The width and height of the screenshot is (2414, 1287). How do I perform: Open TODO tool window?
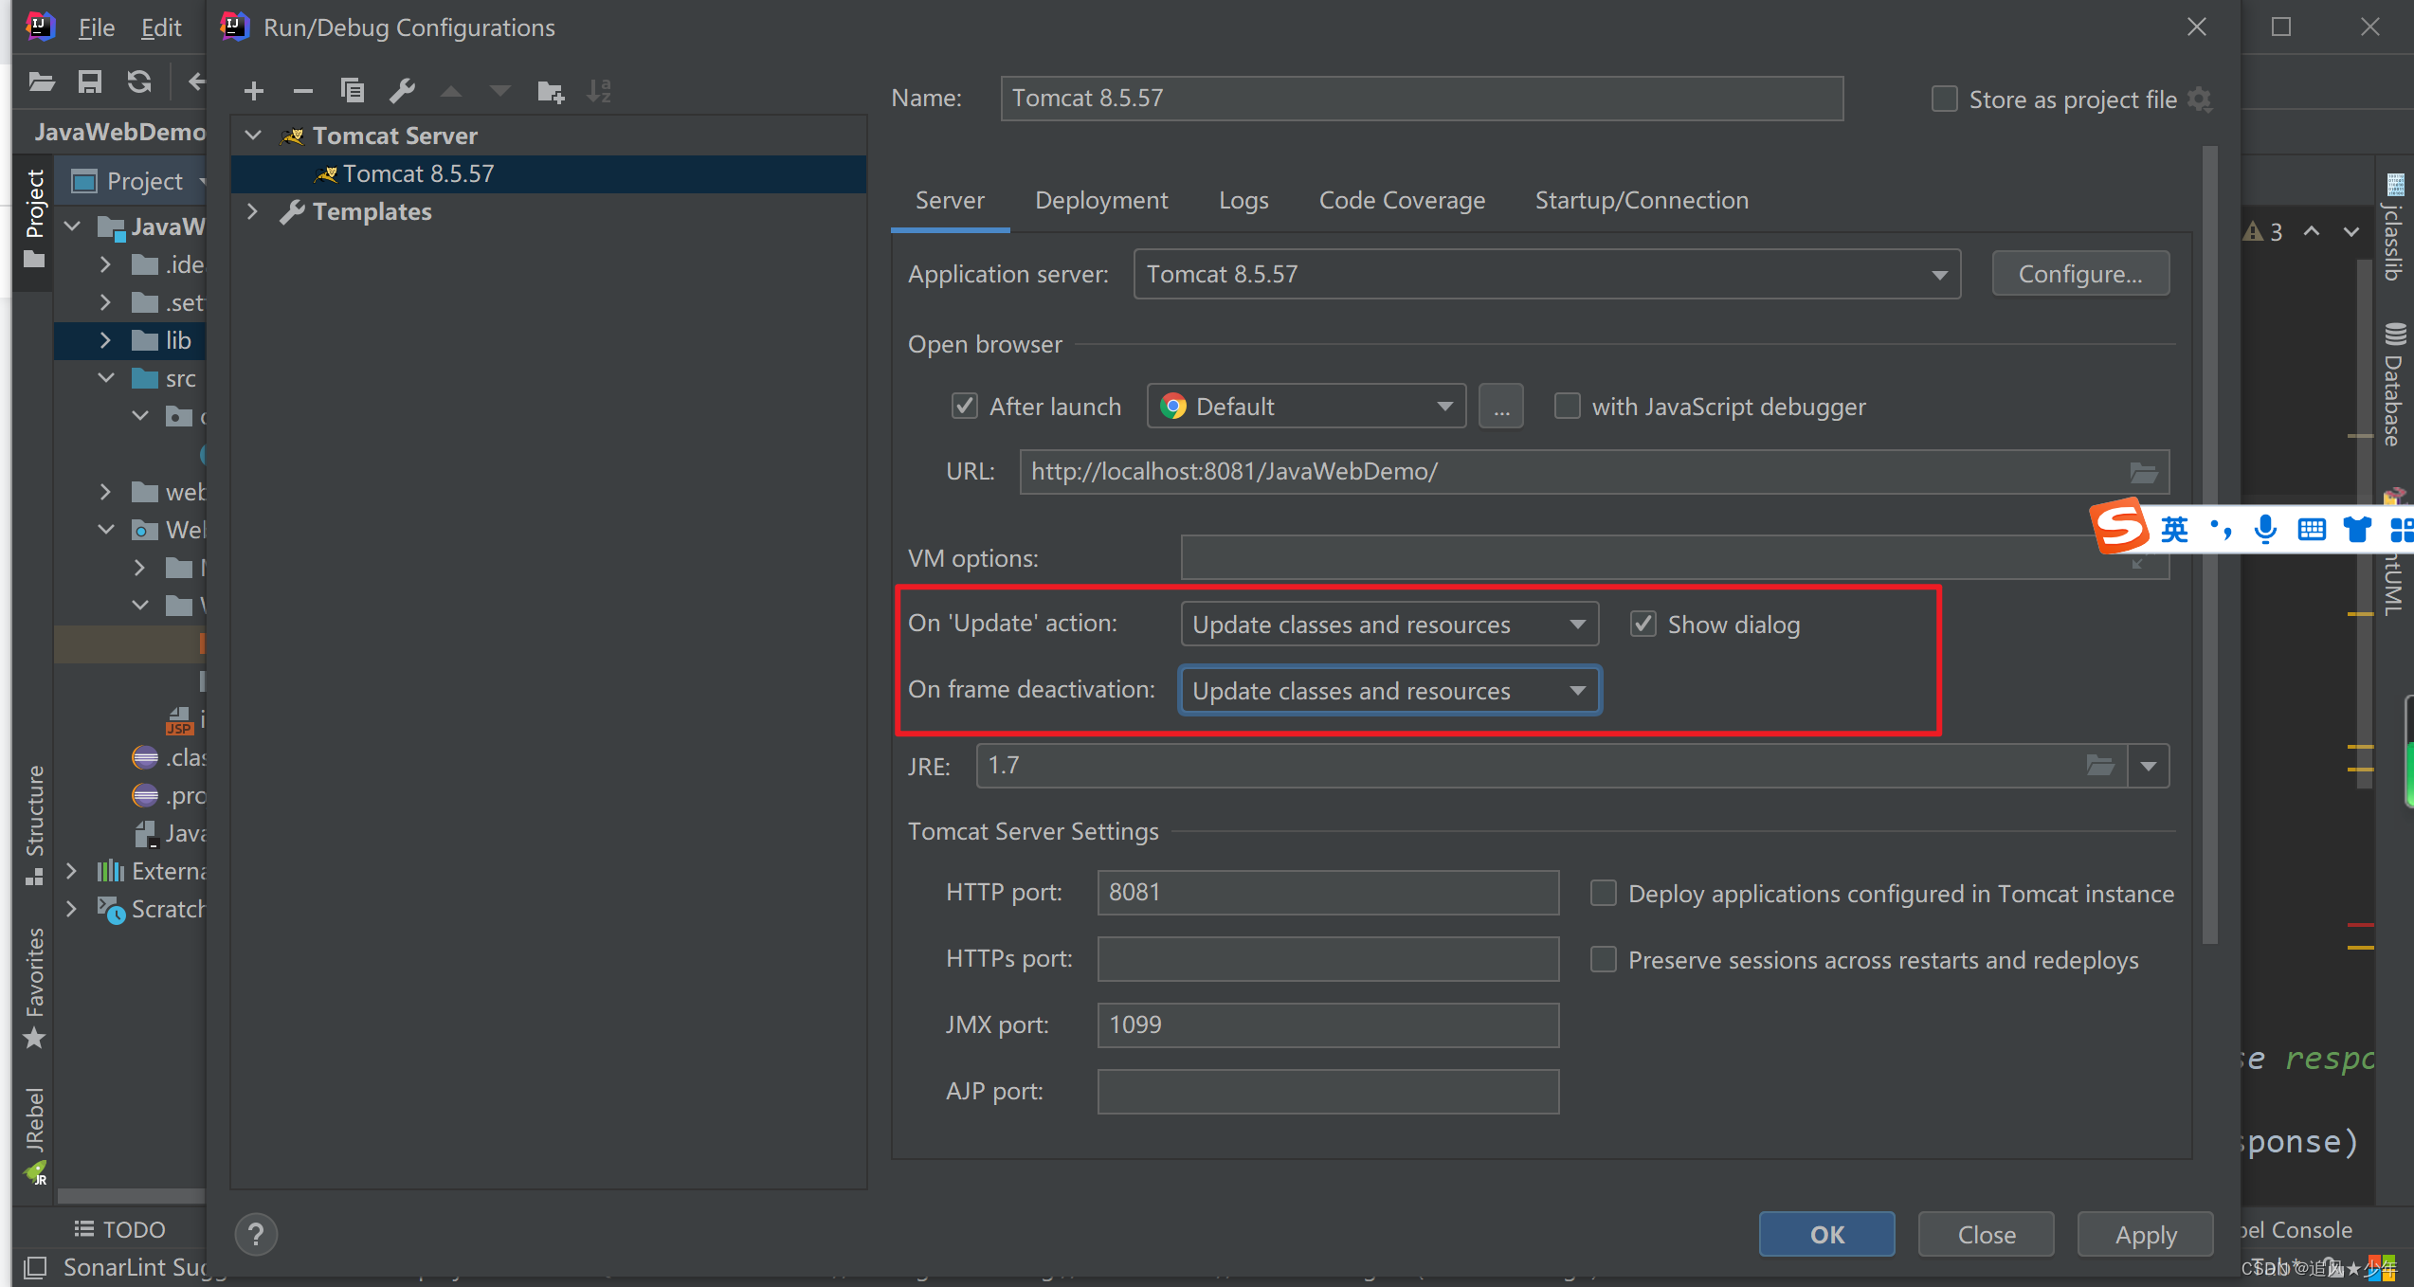120,1229
